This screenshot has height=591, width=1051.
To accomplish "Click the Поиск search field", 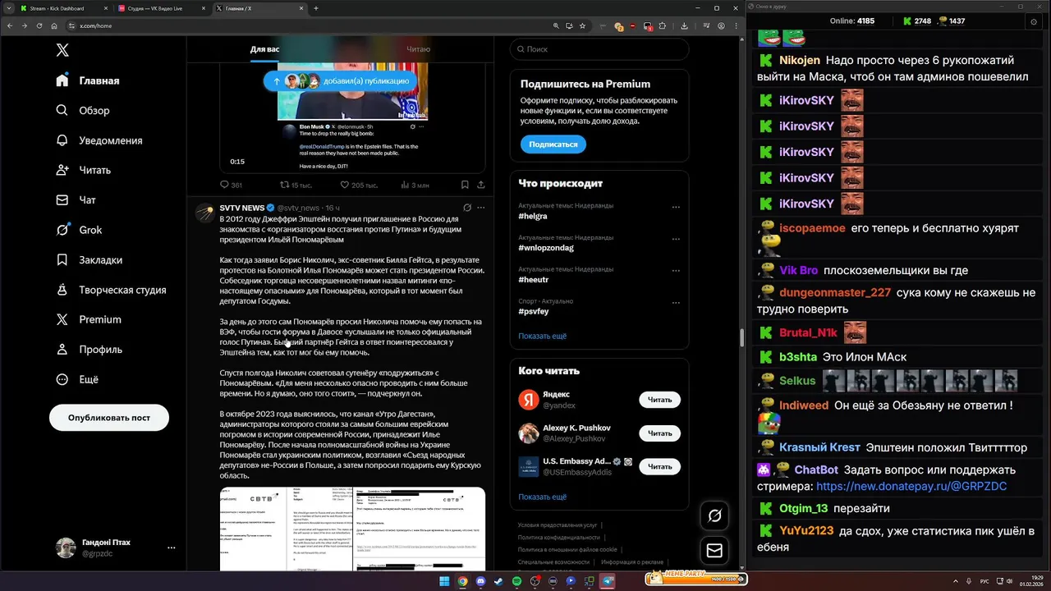I will click(x=599, y=49).
